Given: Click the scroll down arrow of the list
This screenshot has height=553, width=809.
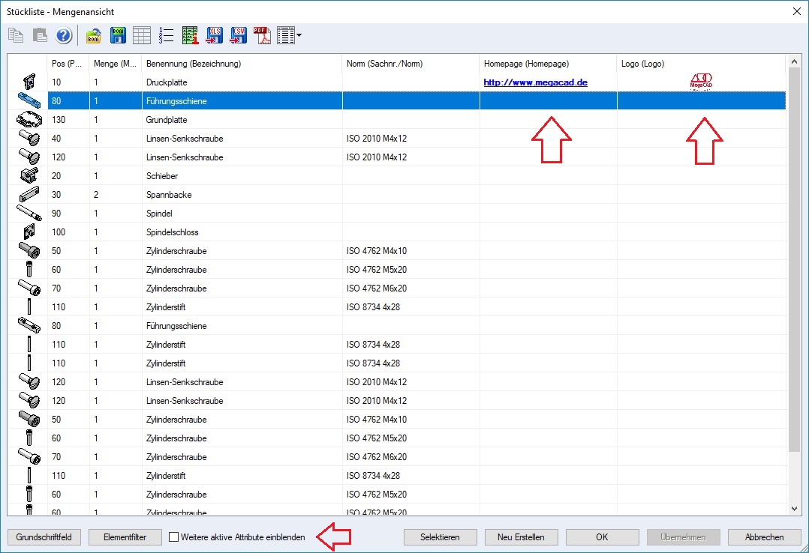Looking at the screenshot, I should pyautogui.click(x=795, y=508).
